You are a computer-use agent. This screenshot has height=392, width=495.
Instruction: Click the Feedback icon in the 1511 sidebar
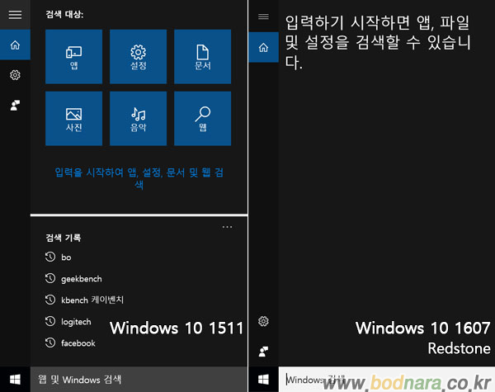coord(15,105)
